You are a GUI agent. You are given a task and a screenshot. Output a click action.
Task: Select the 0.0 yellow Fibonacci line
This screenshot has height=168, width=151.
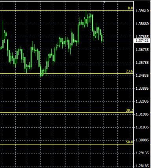click(67, 10)
